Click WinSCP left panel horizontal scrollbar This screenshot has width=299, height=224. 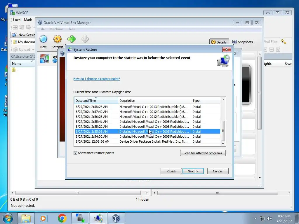coord(78,193)
